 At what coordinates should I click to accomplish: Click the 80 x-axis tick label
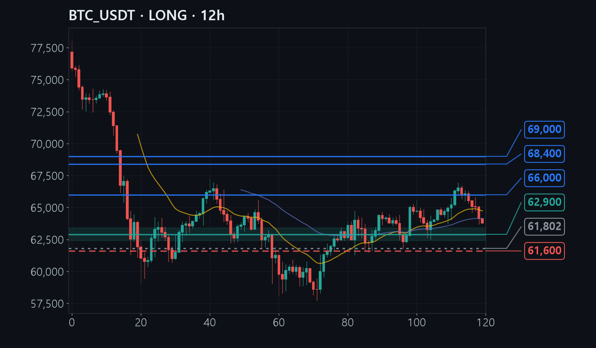pos(348,323)
